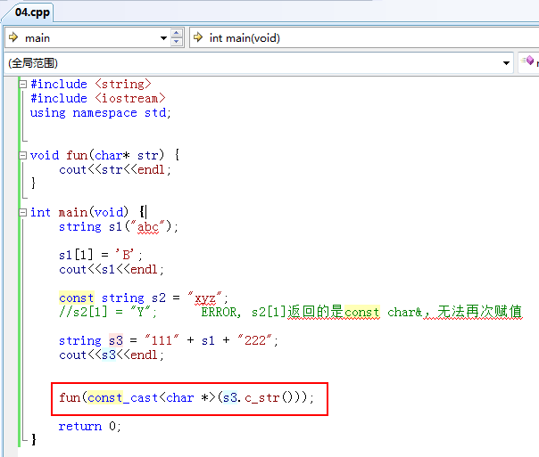Click the fun(const_cast<char *> call line
The width and height of the screenshot is (539, 457).
[187, 398]
